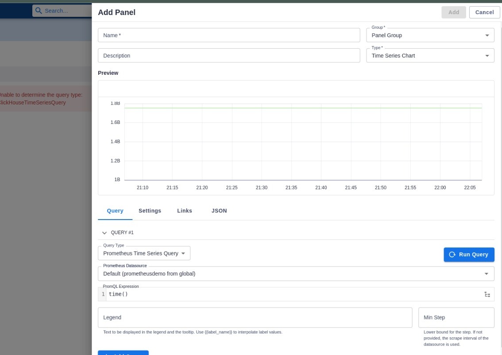Click the Add button in the header
This screenshot has height=355, width=502.
(453, 12)
